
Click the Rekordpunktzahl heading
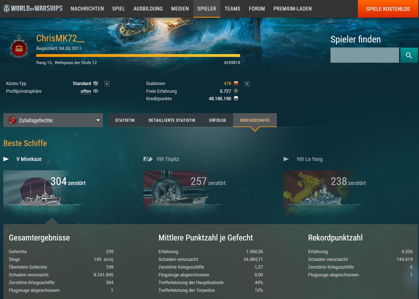pyautogui.click(x=335, y=238)
